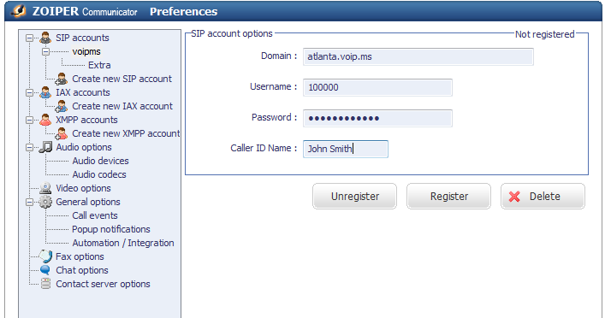
Task: Collapse the General options tree node
Action: [29, 202]
